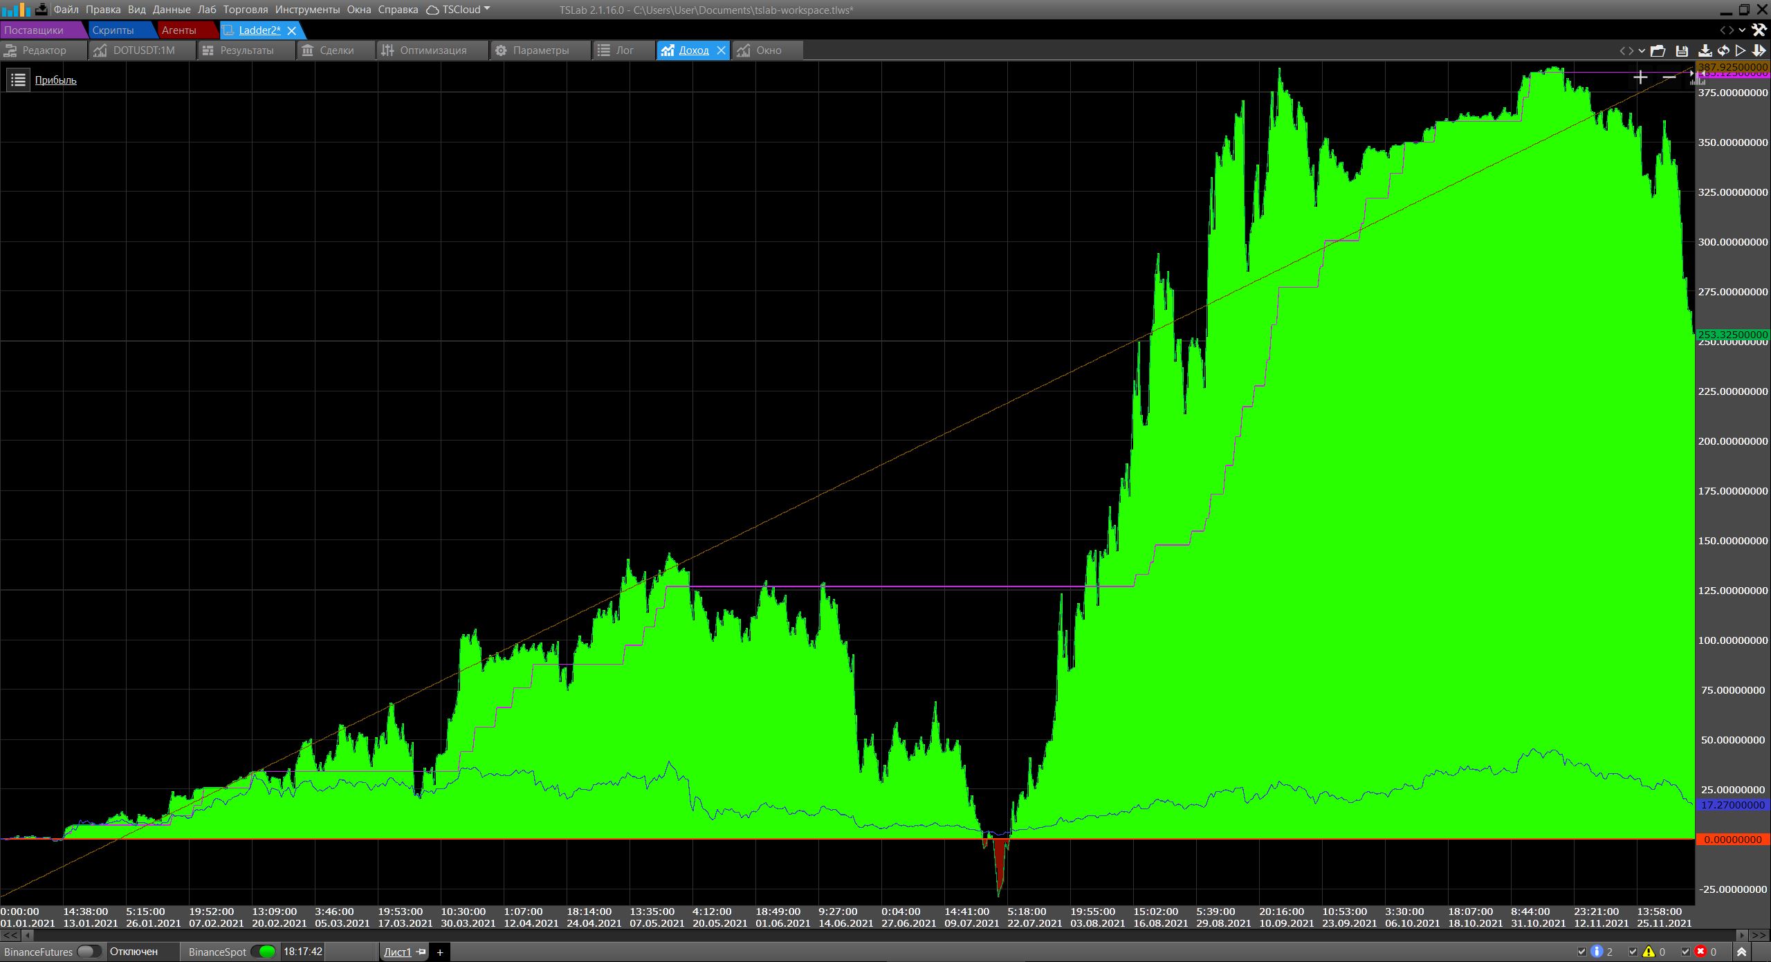The height and width of the screenshot is (962, 1771).
Task: Toggle the BinanceFutures connection switch
Action: [89, 952]
